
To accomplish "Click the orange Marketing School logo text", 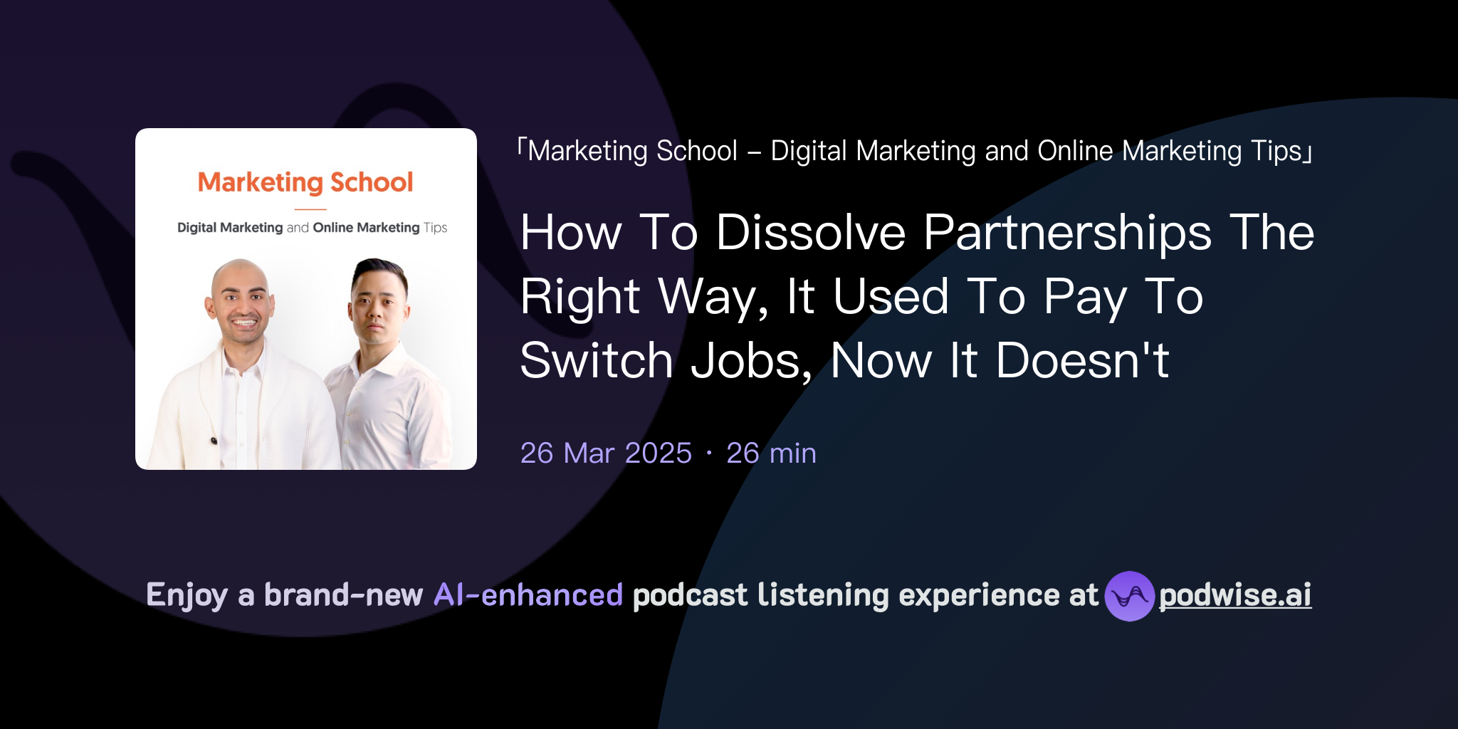I will pos(306,183).
